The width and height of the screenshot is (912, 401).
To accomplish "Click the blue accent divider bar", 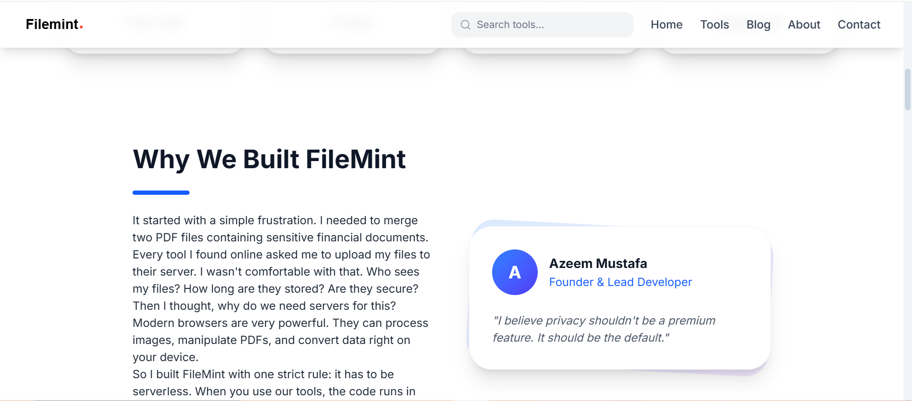I will click(x=161, y=192).
